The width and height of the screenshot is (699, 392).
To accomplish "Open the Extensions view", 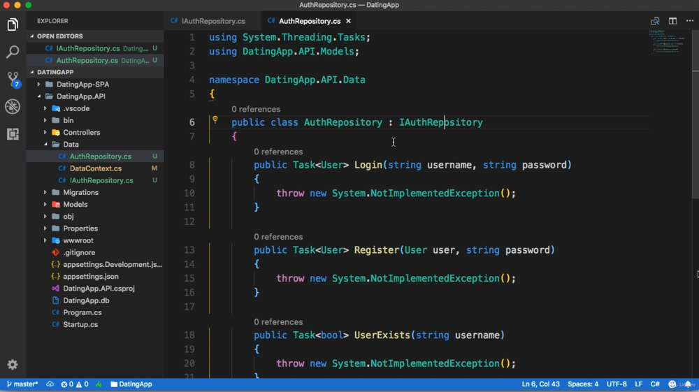I will tap(13, 133).
